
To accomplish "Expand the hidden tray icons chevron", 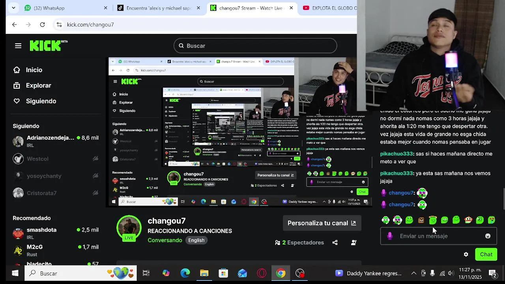I will (x=413, y=273).
